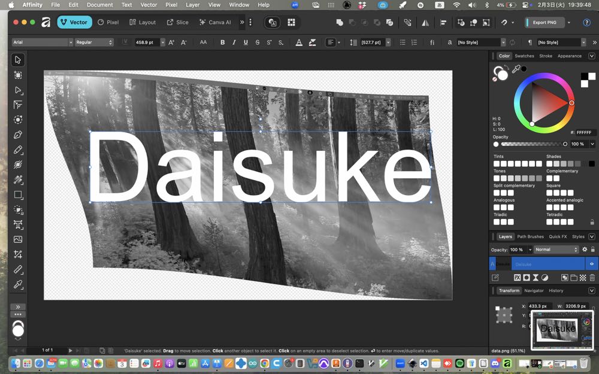Open the History tab
This screenshot has height=374, width=599.
point(556,290)
